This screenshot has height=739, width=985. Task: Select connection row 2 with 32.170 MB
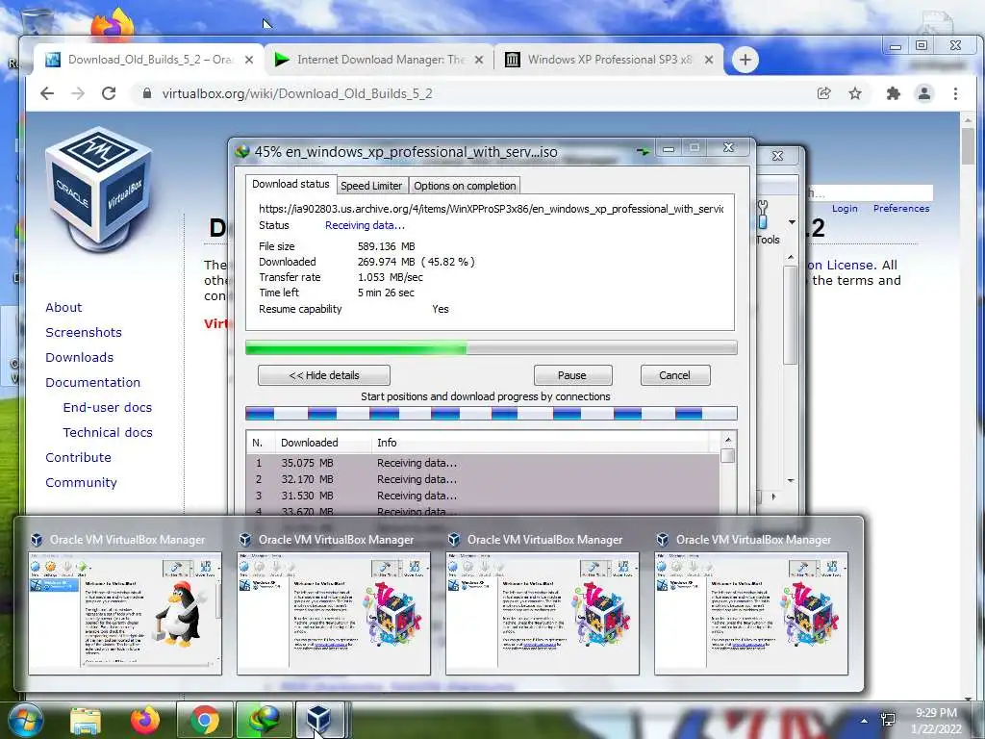(483, 479)
